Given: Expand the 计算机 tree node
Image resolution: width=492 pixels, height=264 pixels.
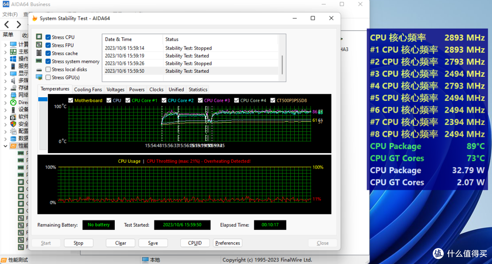Looking at the screenshot, I should pos(5,45).
